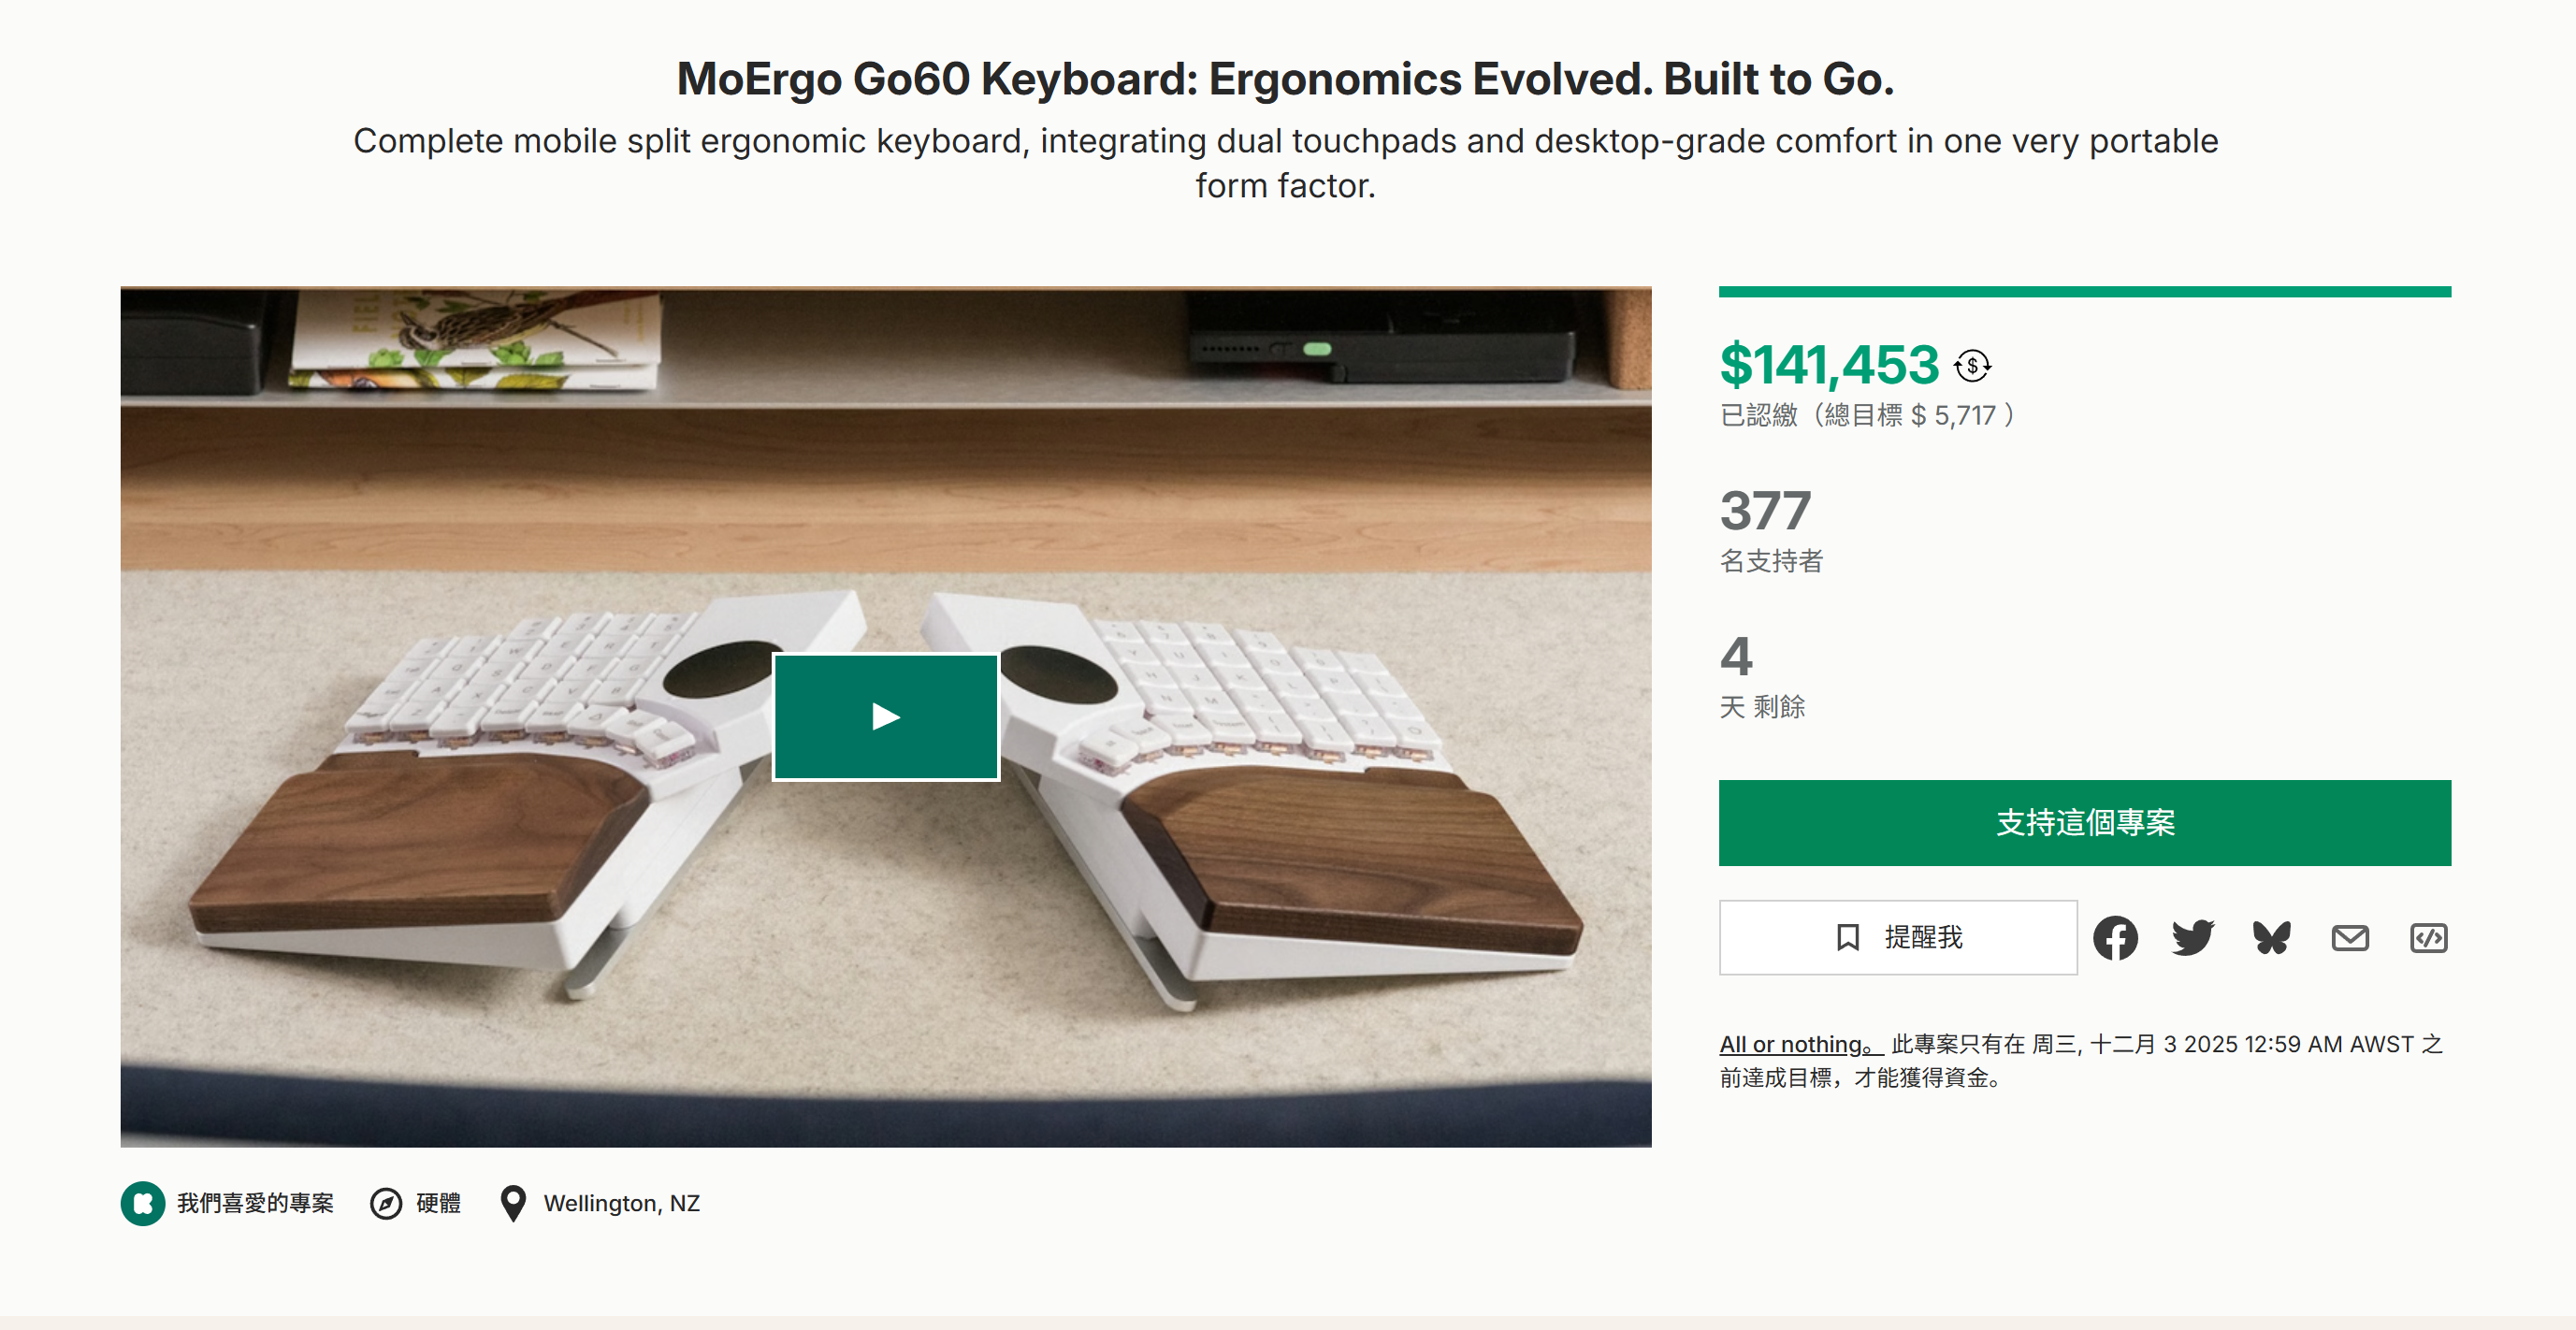Click the bookmark icon inside 提醒我
The height and width of the screenshot is (1330, 2576).
1847,938
